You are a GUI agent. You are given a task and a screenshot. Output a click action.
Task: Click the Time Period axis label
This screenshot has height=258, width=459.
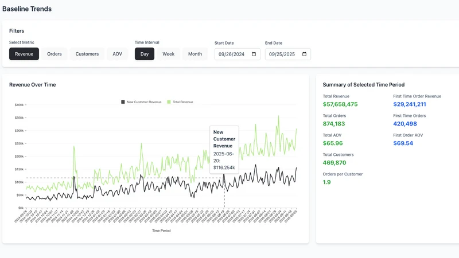pos(161,231)
